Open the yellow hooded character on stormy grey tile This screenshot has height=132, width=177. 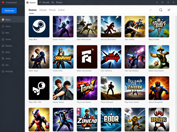point(135,120)
